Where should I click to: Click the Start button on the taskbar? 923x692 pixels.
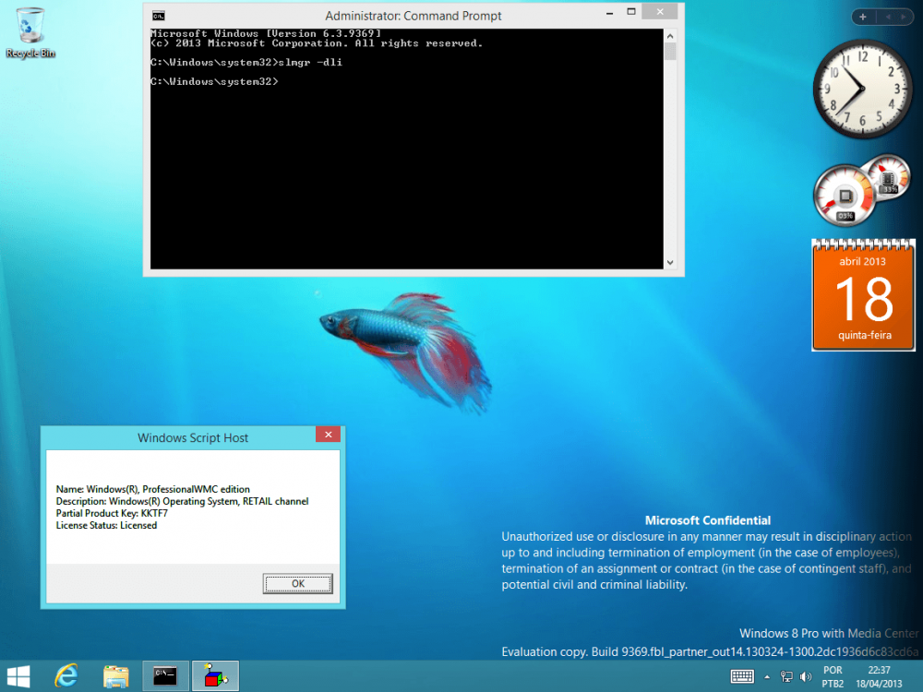(18, 676)
